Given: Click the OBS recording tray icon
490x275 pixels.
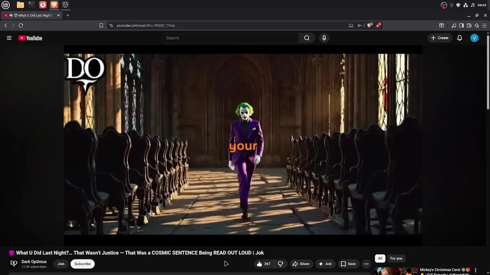Looking at the screenshot, I should 444,5.
